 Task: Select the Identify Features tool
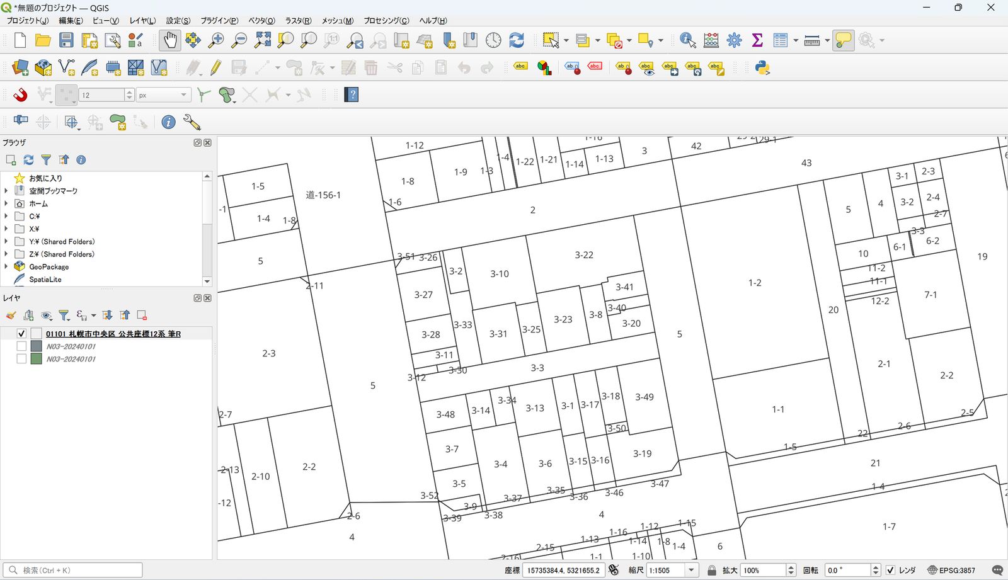tap(688, 40)
